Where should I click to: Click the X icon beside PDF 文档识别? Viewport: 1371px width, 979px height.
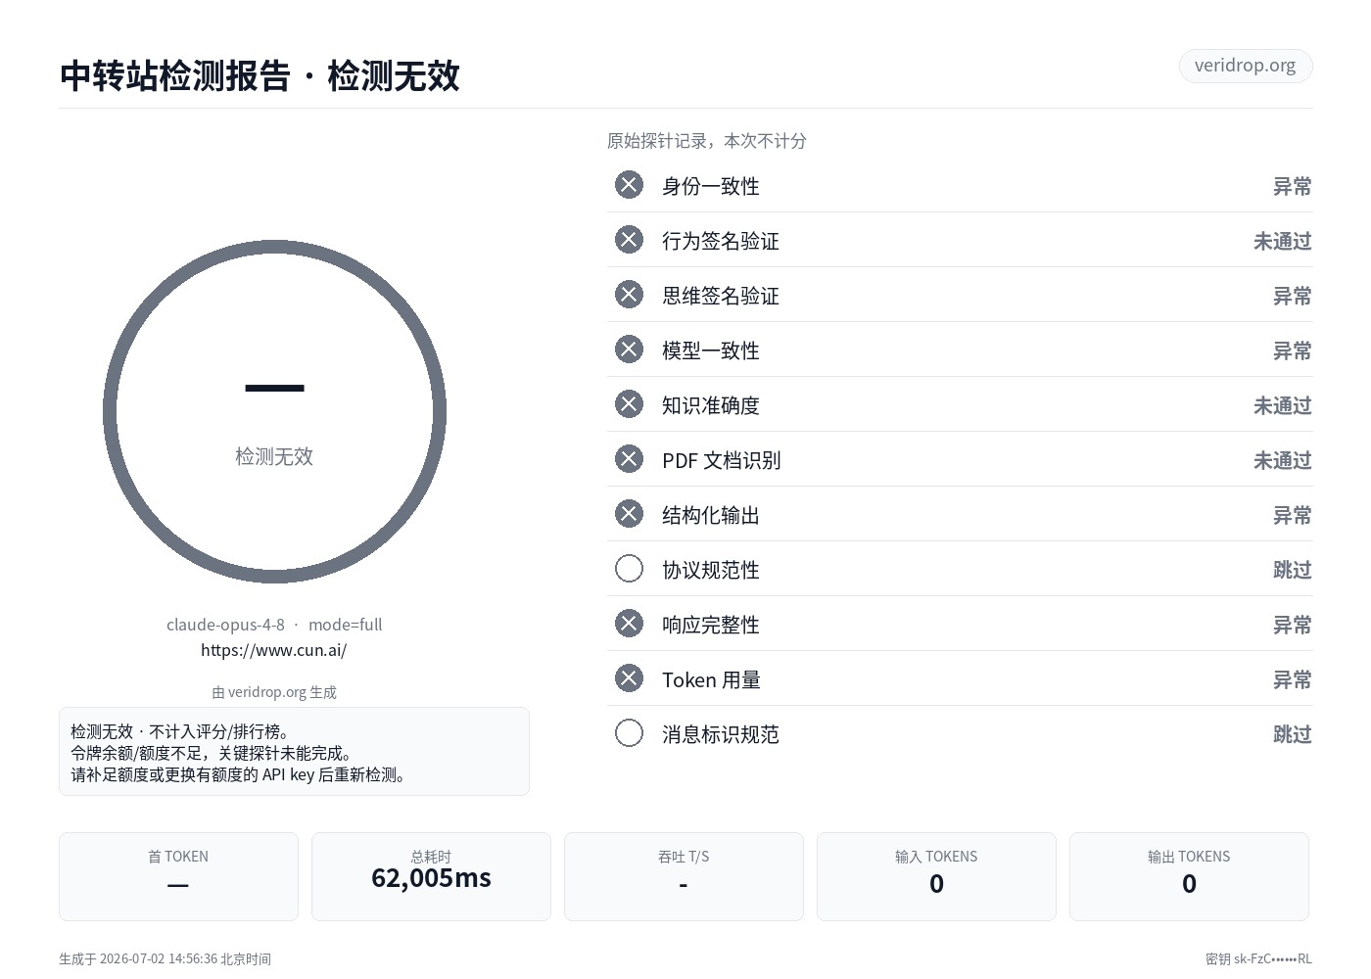(629, 459)
